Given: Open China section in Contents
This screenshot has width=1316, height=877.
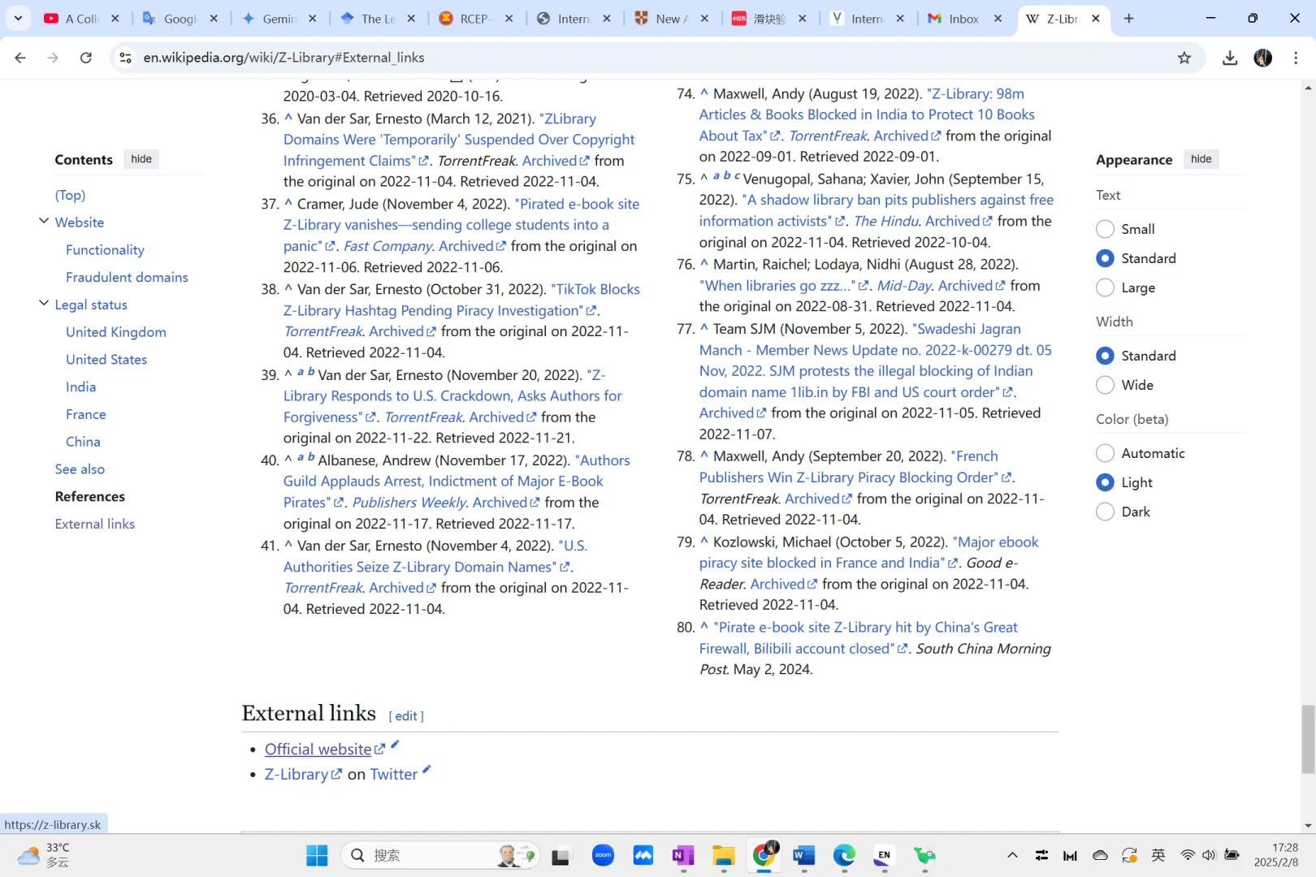Looking at the screenshot, I should tap(83, 441).
